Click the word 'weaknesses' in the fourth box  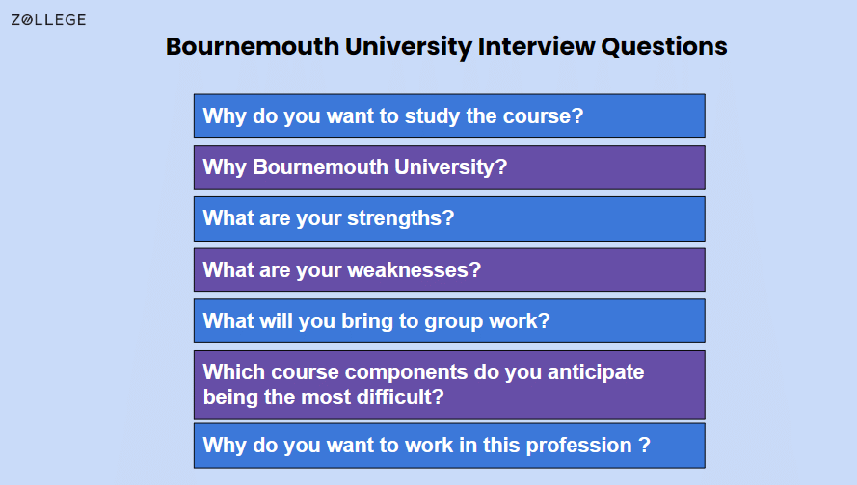415,270
